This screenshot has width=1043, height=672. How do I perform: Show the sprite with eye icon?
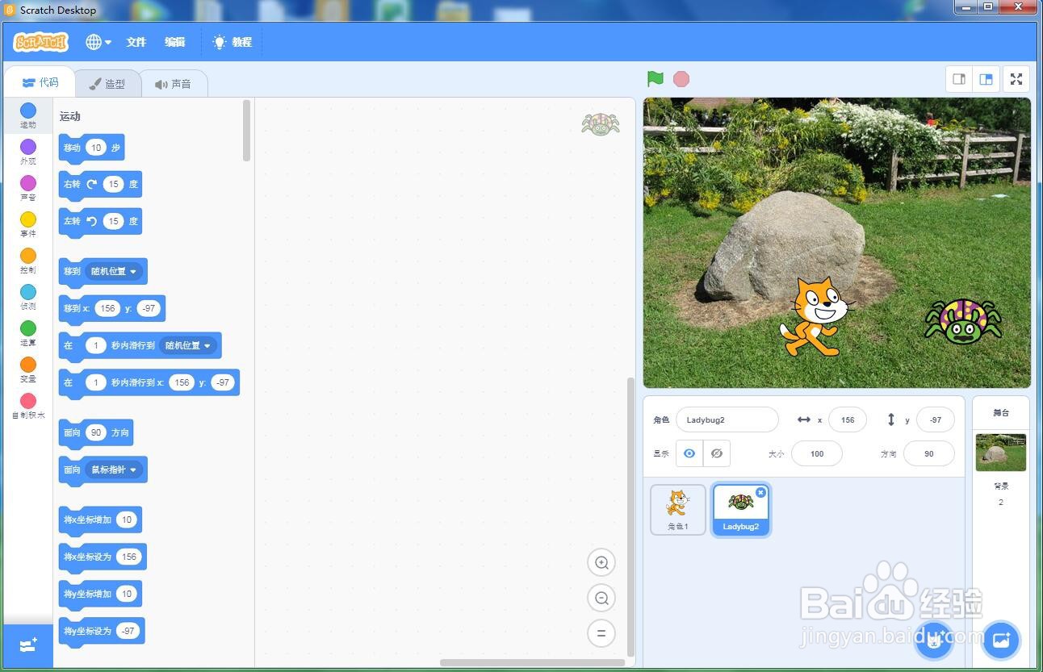tap(689, 453)
